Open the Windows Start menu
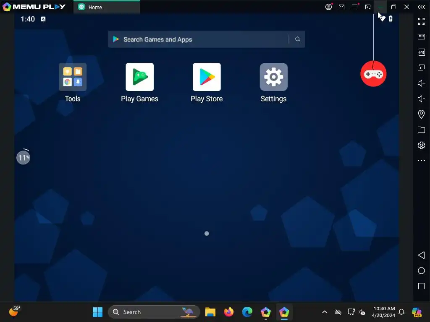This screenshot has width=430, height=322. click(x=97, y=312)
